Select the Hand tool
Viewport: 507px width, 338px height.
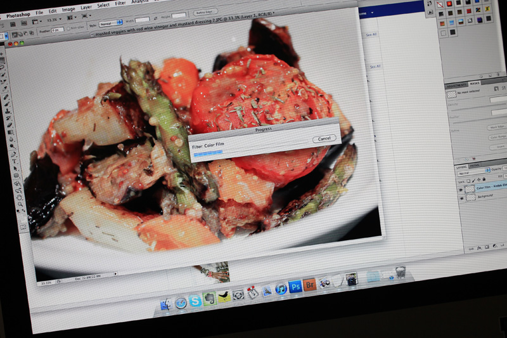coord(20,197)
